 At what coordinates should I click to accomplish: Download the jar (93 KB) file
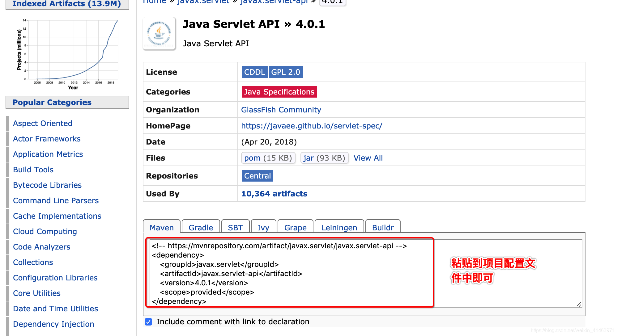[324, 158]
